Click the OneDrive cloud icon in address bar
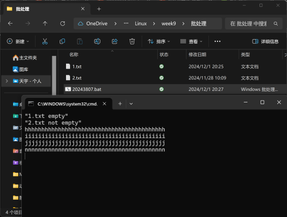The image size is (287, 217). point(80,24)
